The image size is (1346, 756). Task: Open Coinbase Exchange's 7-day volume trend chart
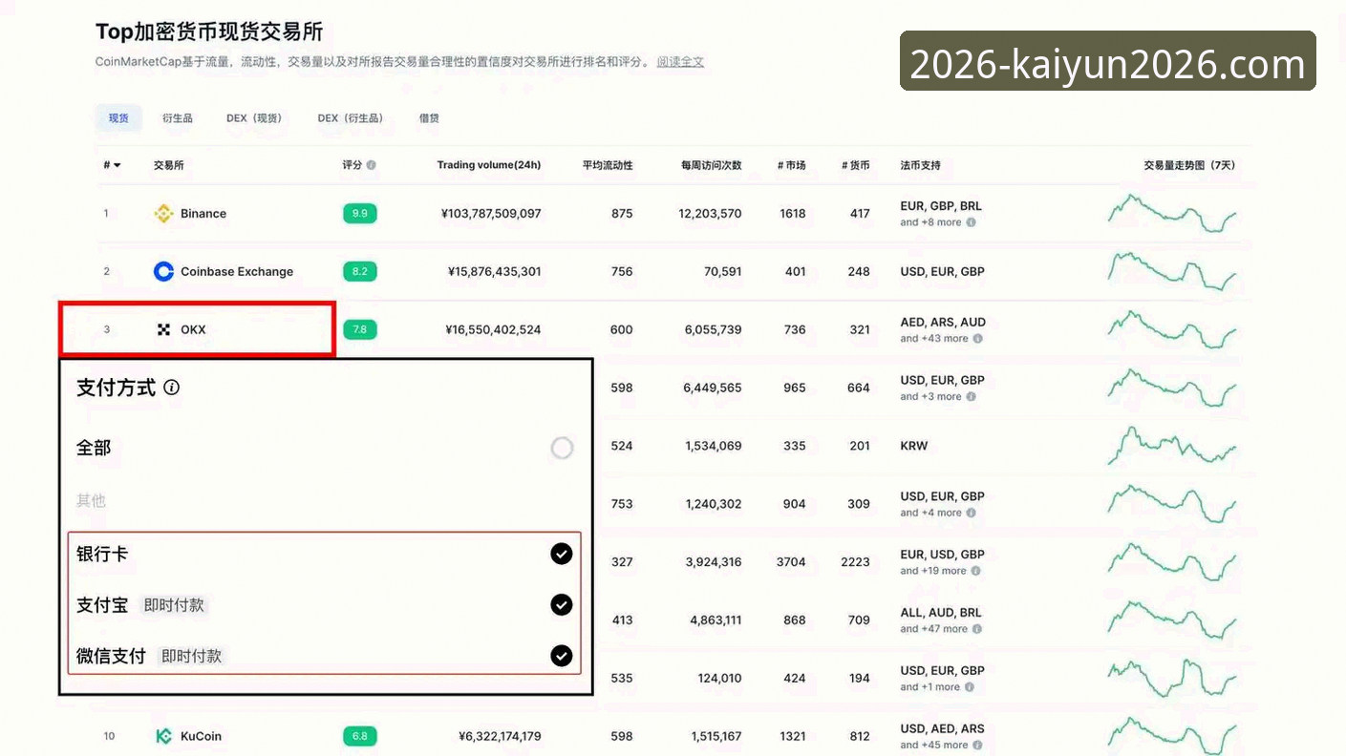click(x=1172, y=271)
